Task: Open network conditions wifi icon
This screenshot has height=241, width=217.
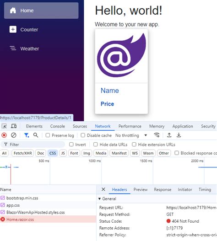Action: click(x=157, y=135)
